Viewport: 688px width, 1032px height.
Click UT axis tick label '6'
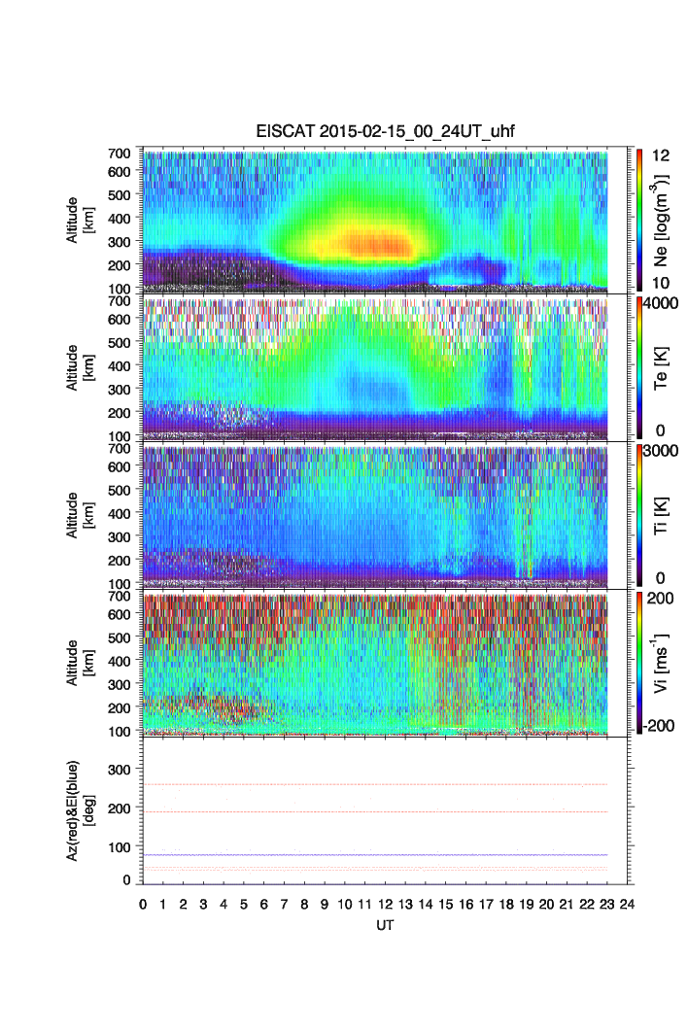click(264, 905)
